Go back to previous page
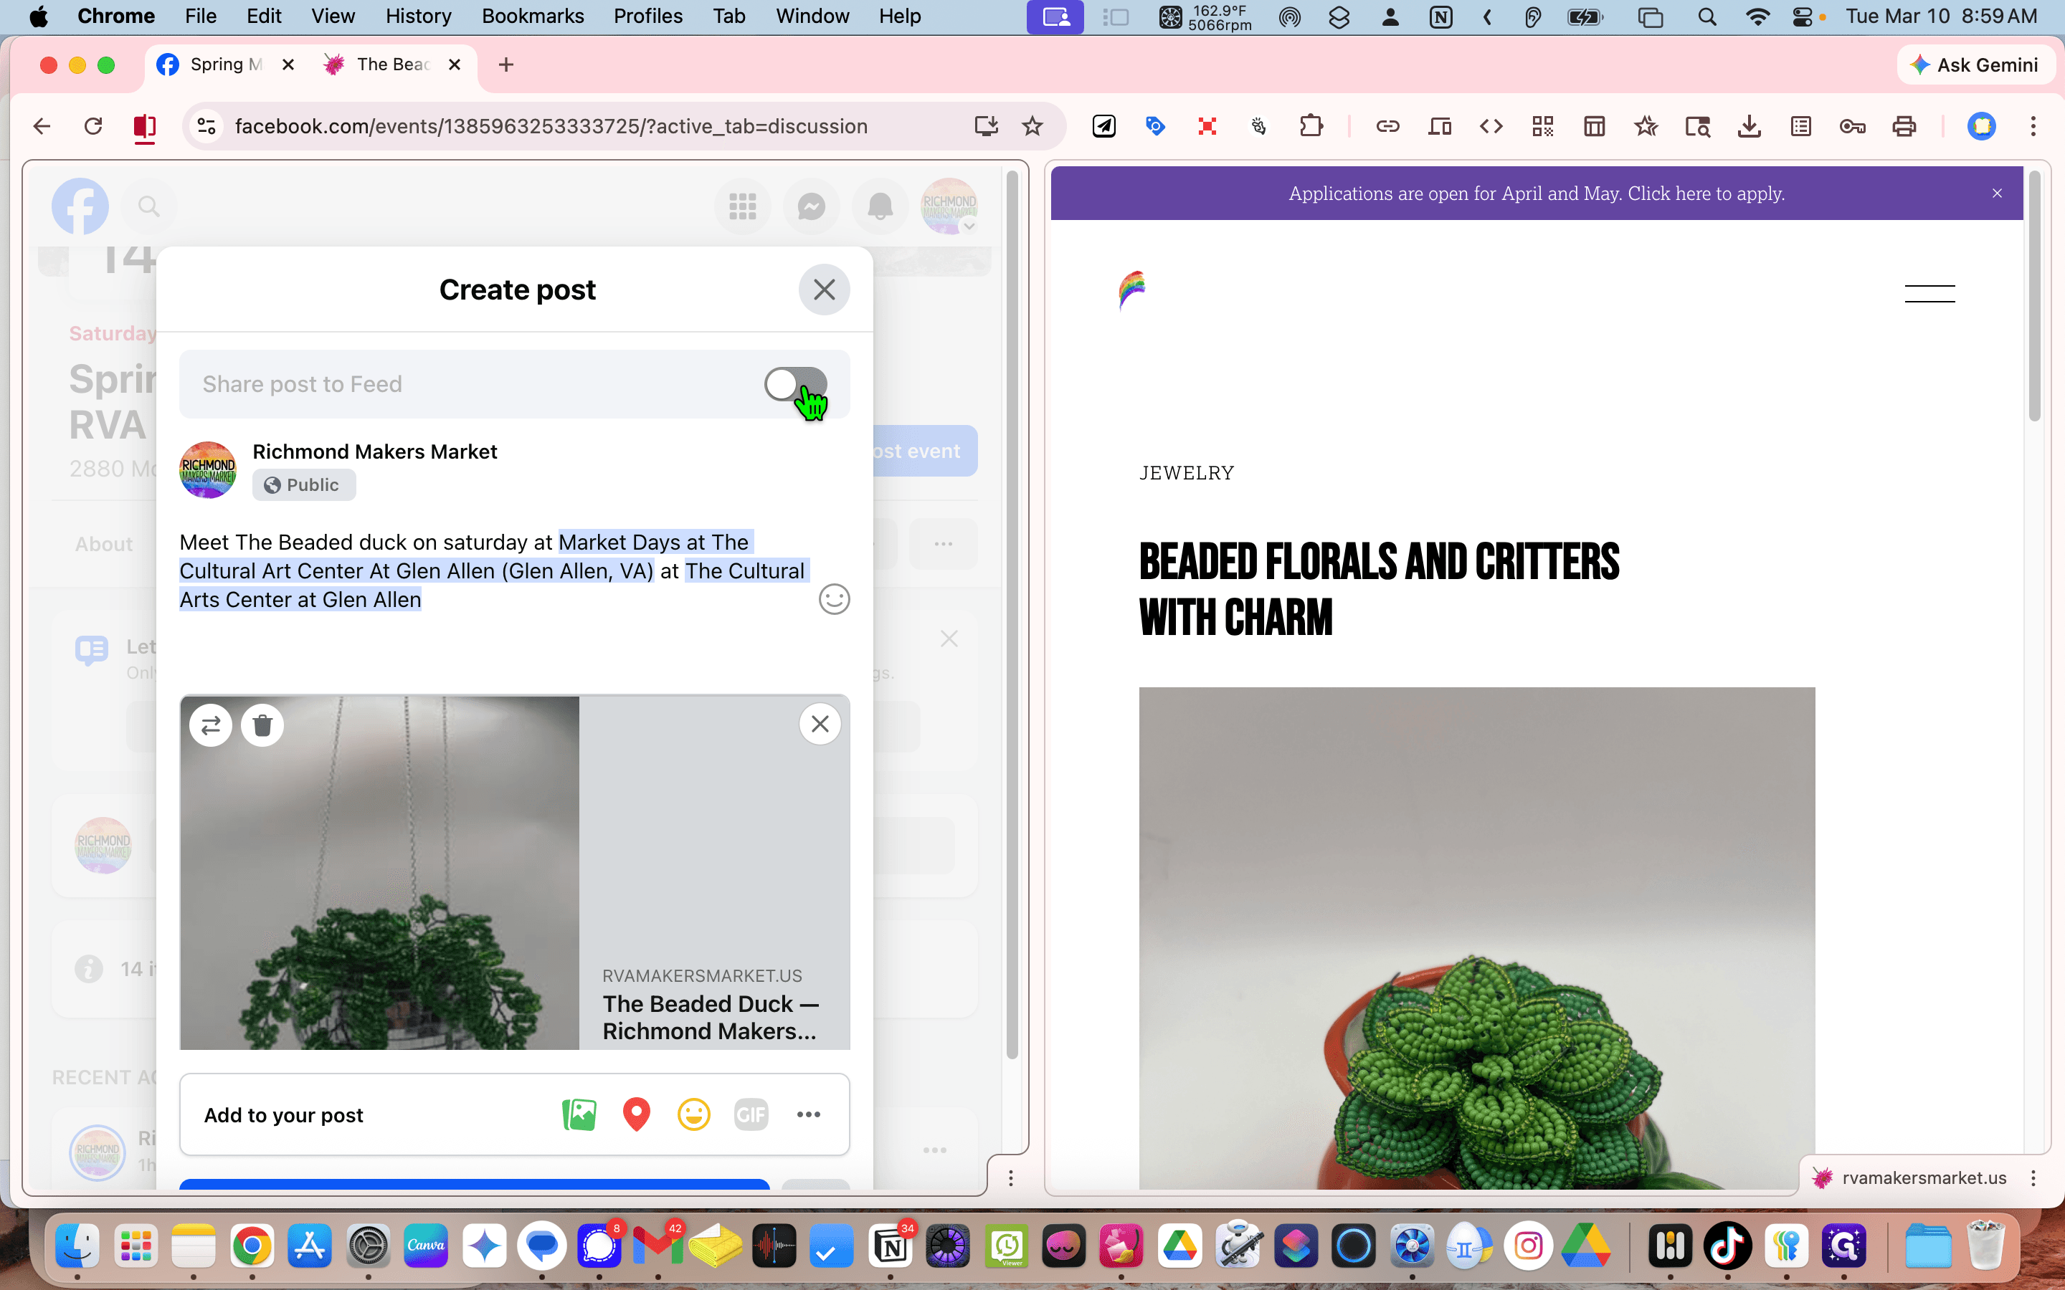 [x=42, y=126]
